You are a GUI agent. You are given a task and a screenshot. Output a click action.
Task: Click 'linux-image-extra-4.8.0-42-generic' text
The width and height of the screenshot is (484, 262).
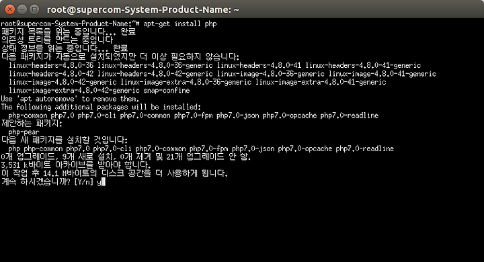click(74, 91)
